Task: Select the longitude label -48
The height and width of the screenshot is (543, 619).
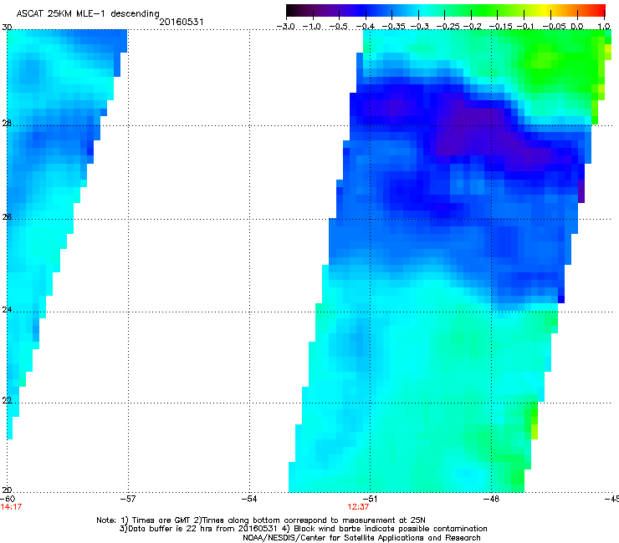Action: tap(491, 499)
